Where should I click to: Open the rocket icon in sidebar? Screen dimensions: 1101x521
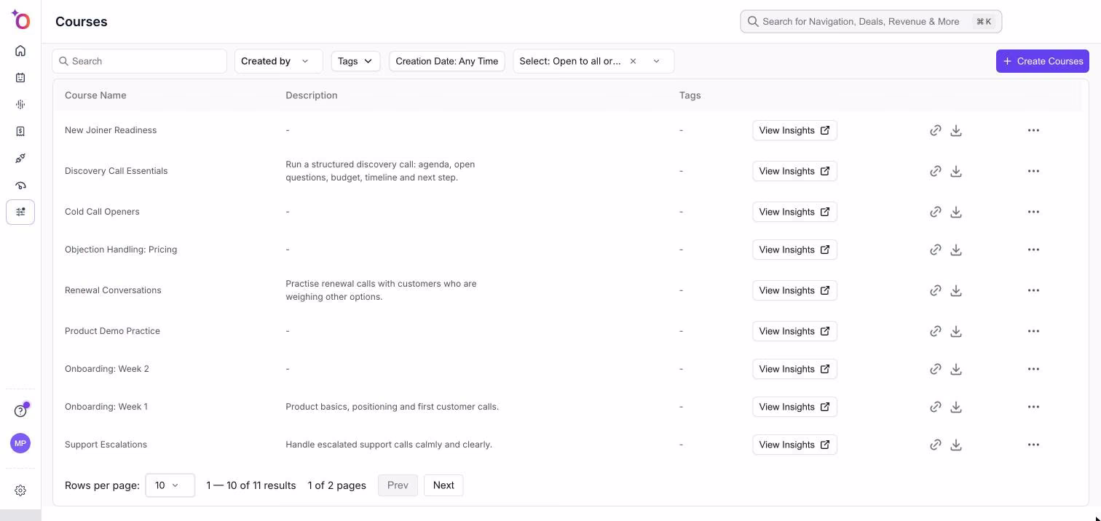pos(20,159)
